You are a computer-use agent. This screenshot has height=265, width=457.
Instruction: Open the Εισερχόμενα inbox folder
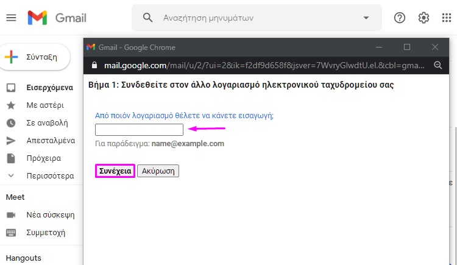tap(49, 88)
